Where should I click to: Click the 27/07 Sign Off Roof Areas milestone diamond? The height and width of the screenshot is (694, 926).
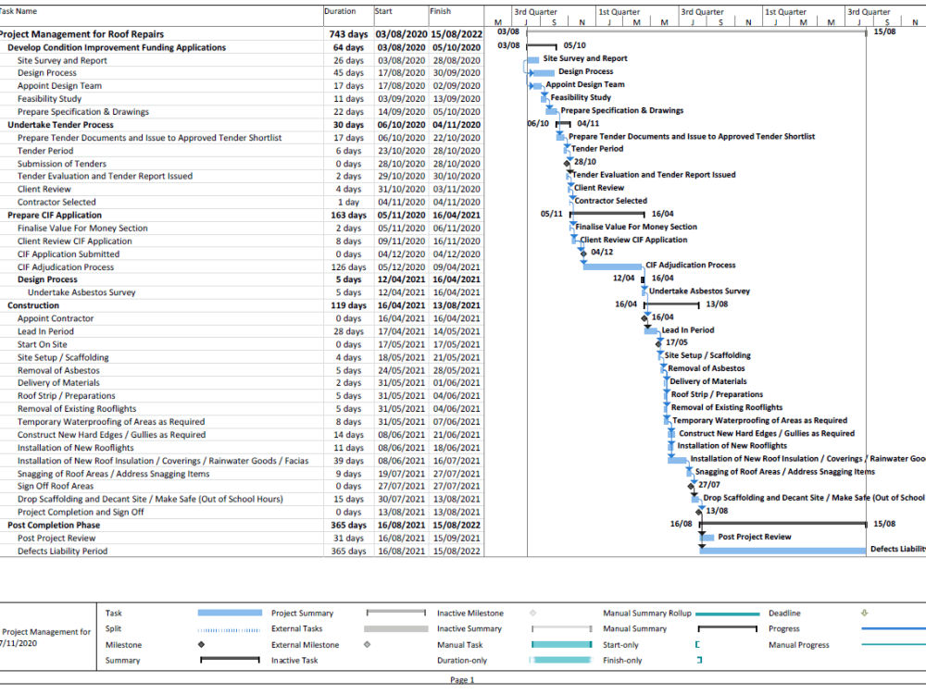pos(691,486)
